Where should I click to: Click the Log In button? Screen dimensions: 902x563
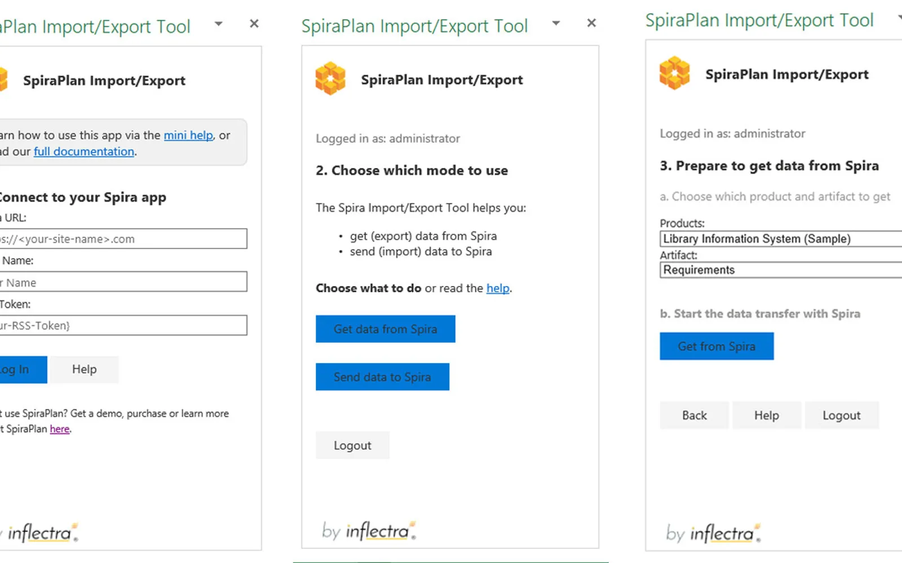[x=23, y=370]
